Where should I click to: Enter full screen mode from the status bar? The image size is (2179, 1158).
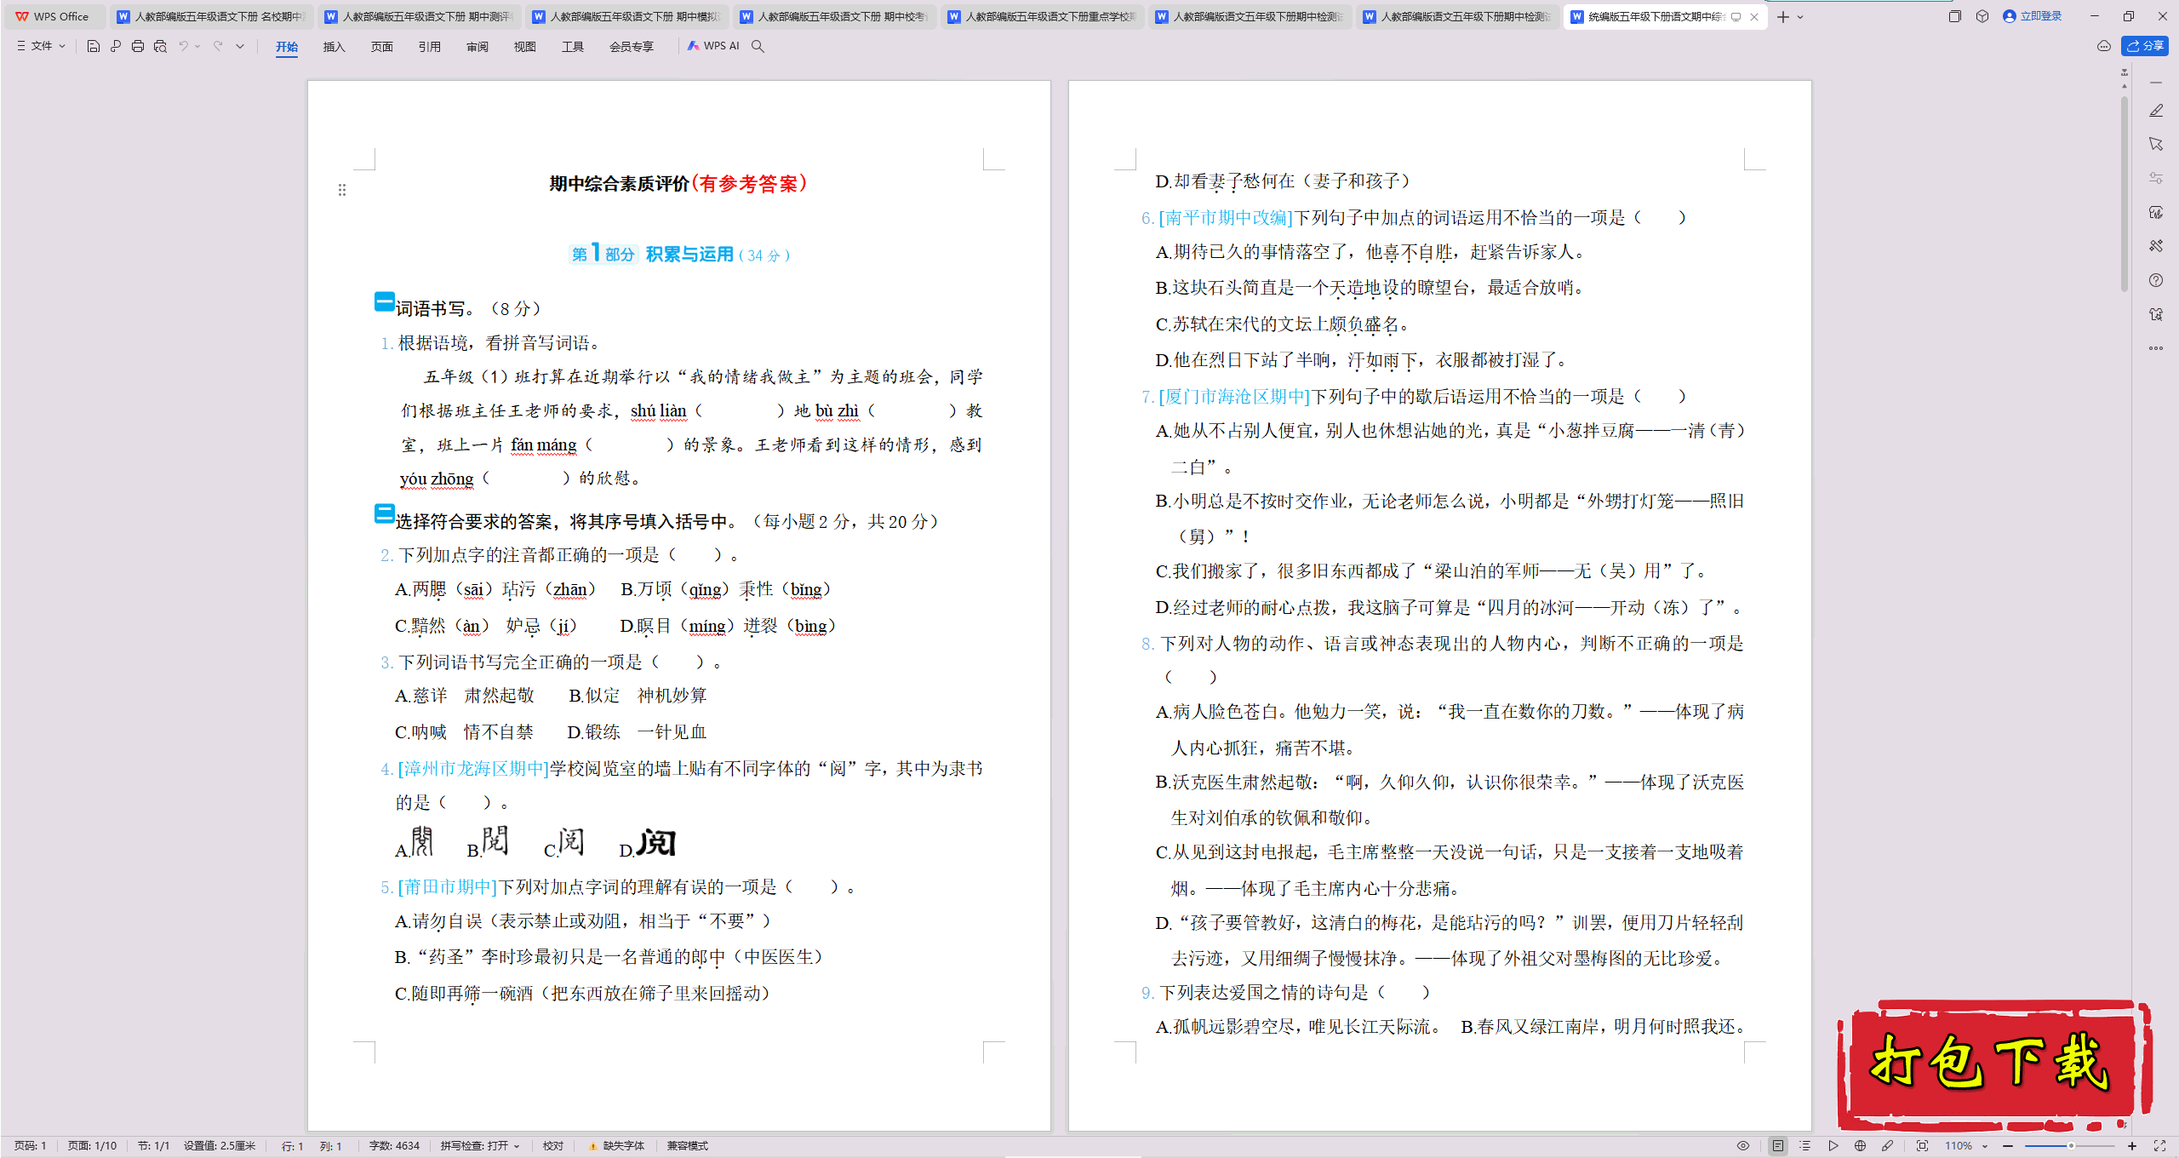tap(2159, 1146)
